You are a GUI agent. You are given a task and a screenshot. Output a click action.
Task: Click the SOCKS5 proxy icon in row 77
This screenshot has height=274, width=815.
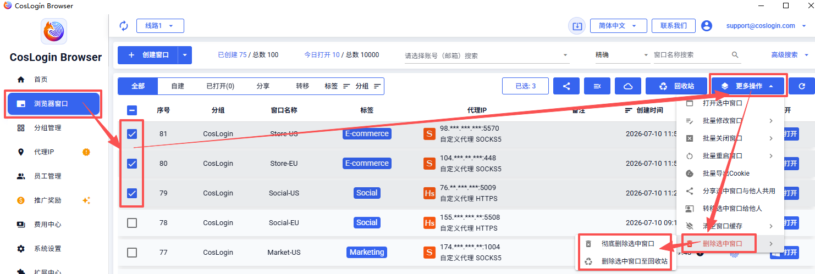point(429,252)
